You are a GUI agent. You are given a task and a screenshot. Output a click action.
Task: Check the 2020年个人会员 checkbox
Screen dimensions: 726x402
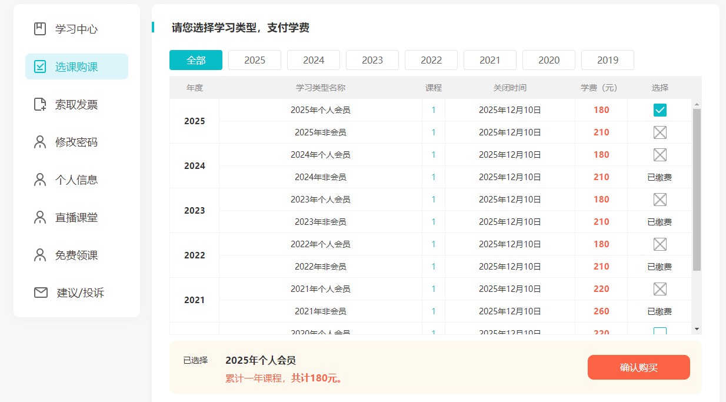[660, 331]
